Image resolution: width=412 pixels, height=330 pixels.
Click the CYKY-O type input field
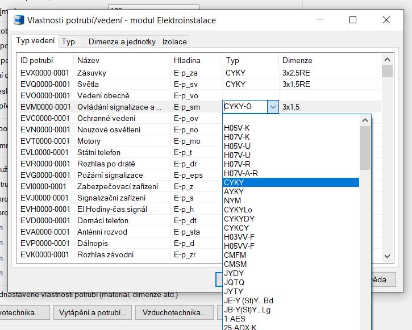click(x=245, y=107)
